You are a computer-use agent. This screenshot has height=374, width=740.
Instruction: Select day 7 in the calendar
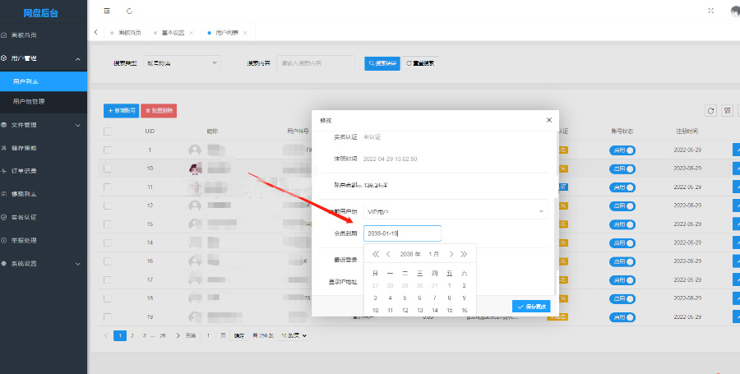pyautogui.click(x=435, y=298)
